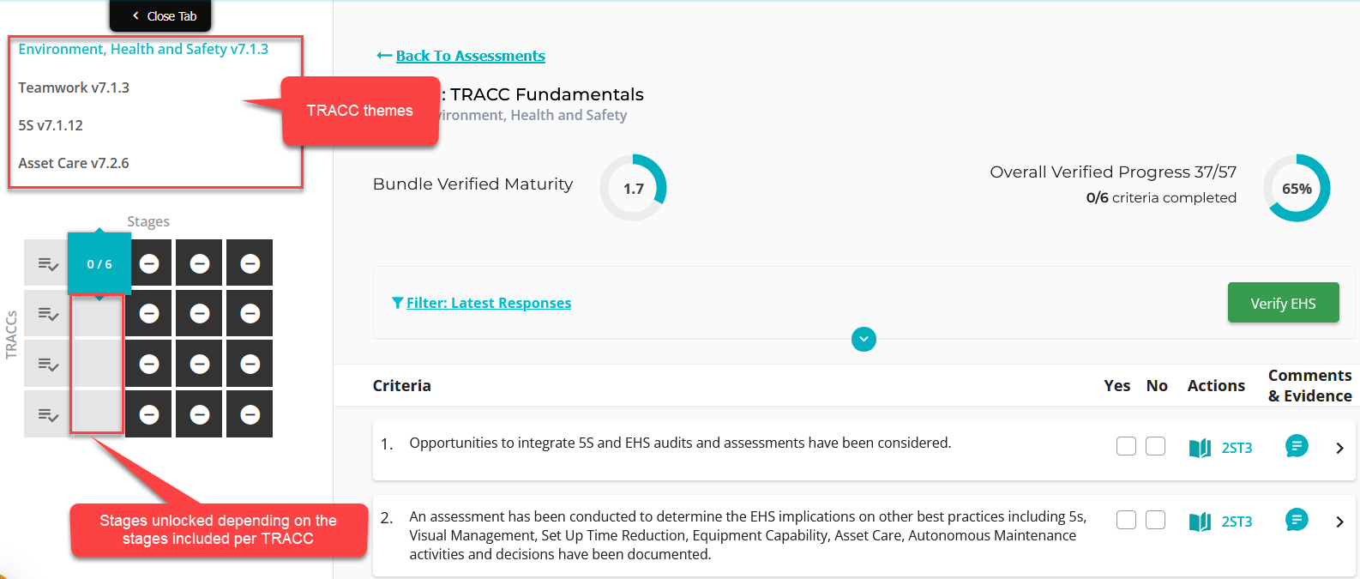Open 2ST3 action book icon for criterion 1
The height and width of the screenshot is (579, 1360).
click(x=1200, y=448)
